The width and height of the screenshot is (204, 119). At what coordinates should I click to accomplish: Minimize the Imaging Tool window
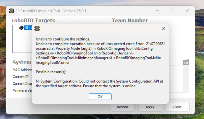(x=158, y=11)
